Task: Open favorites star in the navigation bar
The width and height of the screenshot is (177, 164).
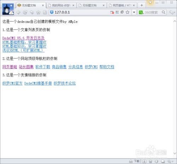Action: coord(38,12)
